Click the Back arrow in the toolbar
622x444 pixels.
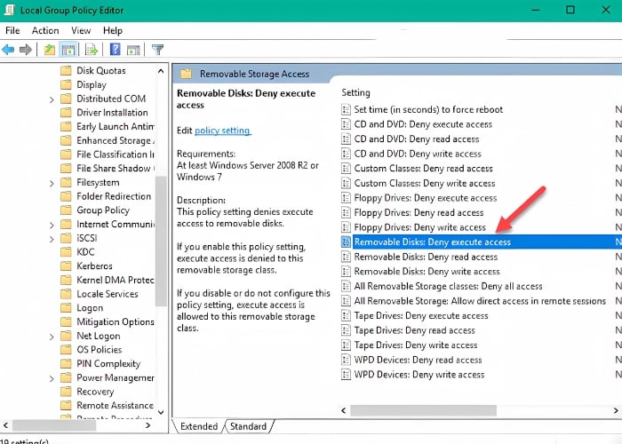click(x=8, y=50)
